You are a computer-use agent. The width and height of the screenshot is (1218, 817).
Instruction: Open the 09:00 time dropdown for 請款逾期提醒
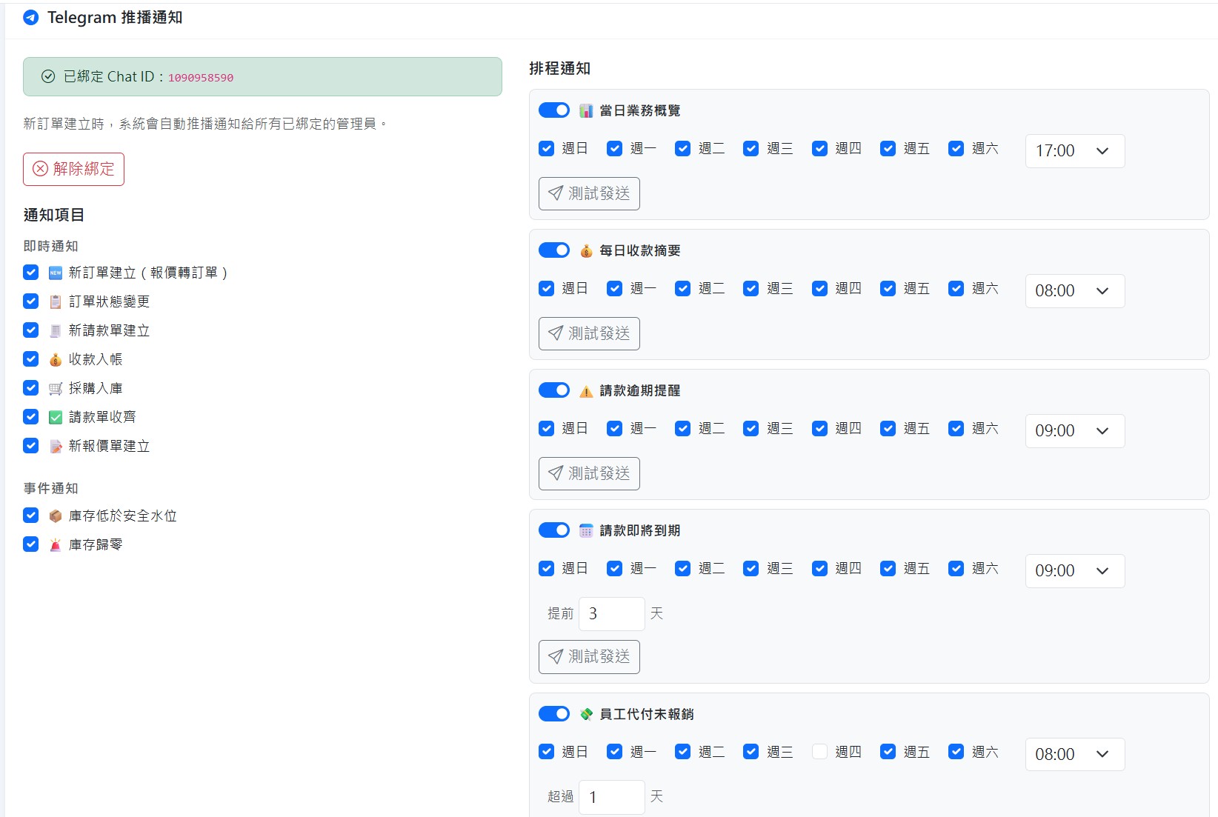click(x=1075, y=431)
